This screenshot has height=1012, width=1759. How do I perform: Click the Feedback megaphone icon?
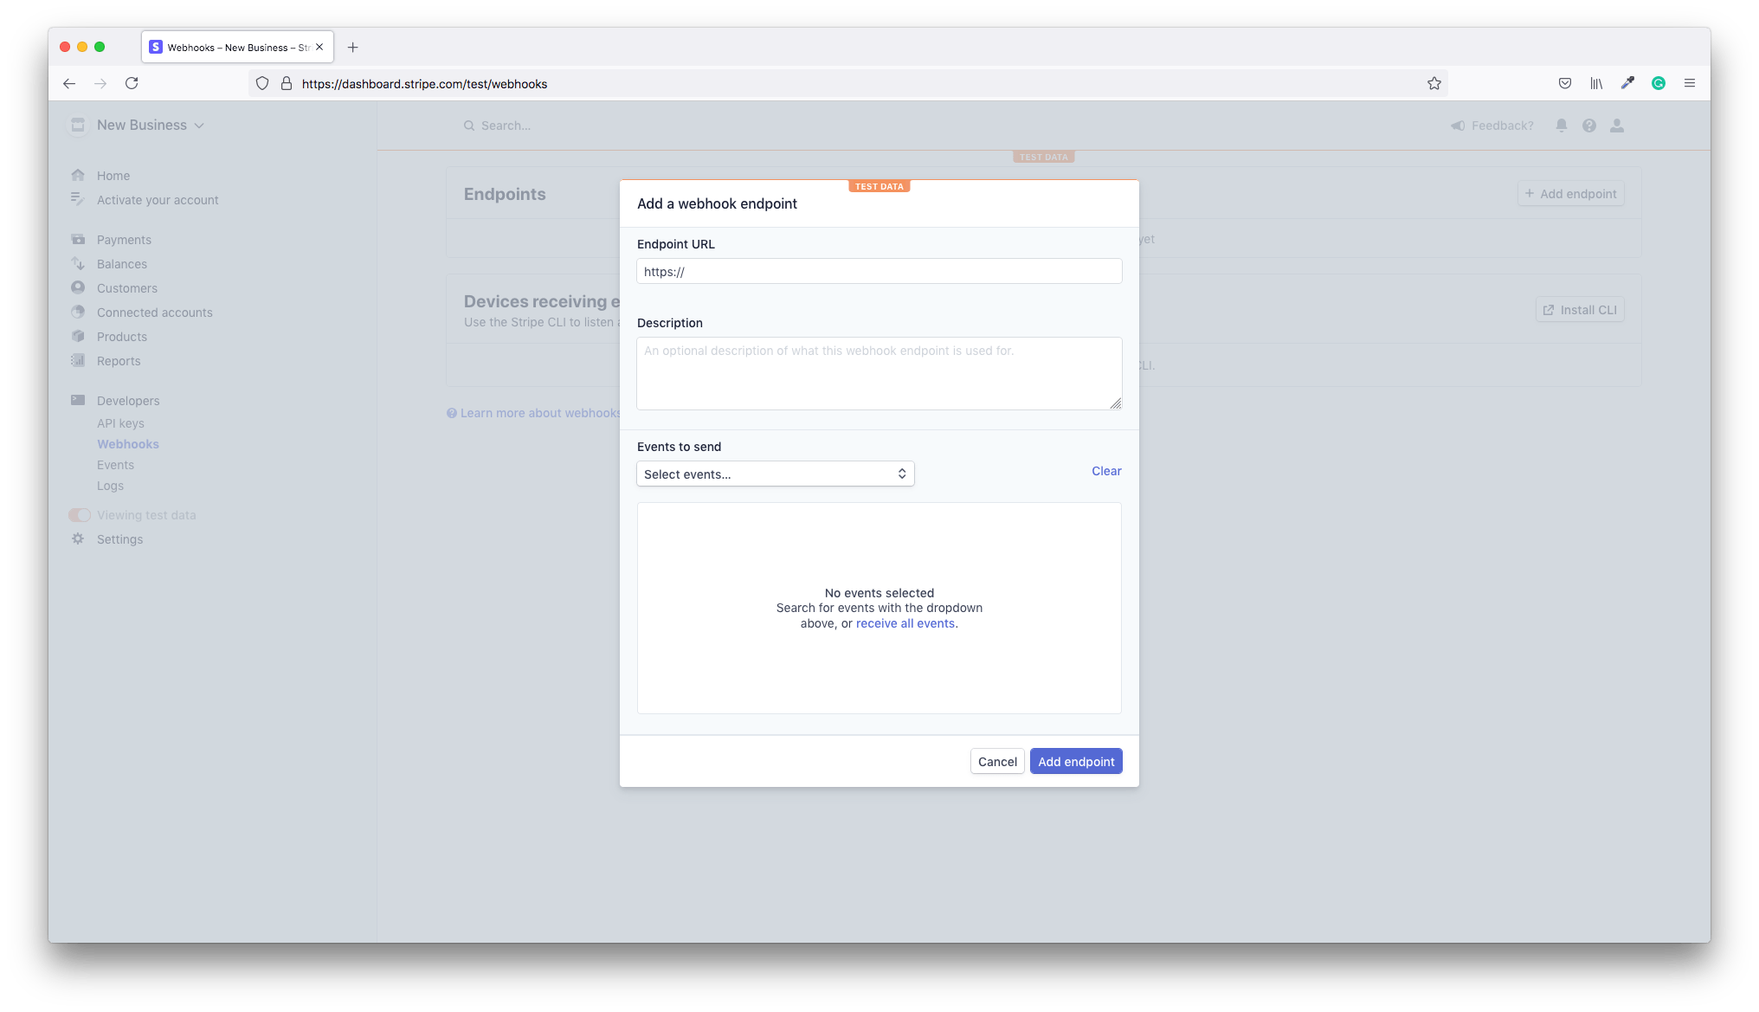[1457, 125]
